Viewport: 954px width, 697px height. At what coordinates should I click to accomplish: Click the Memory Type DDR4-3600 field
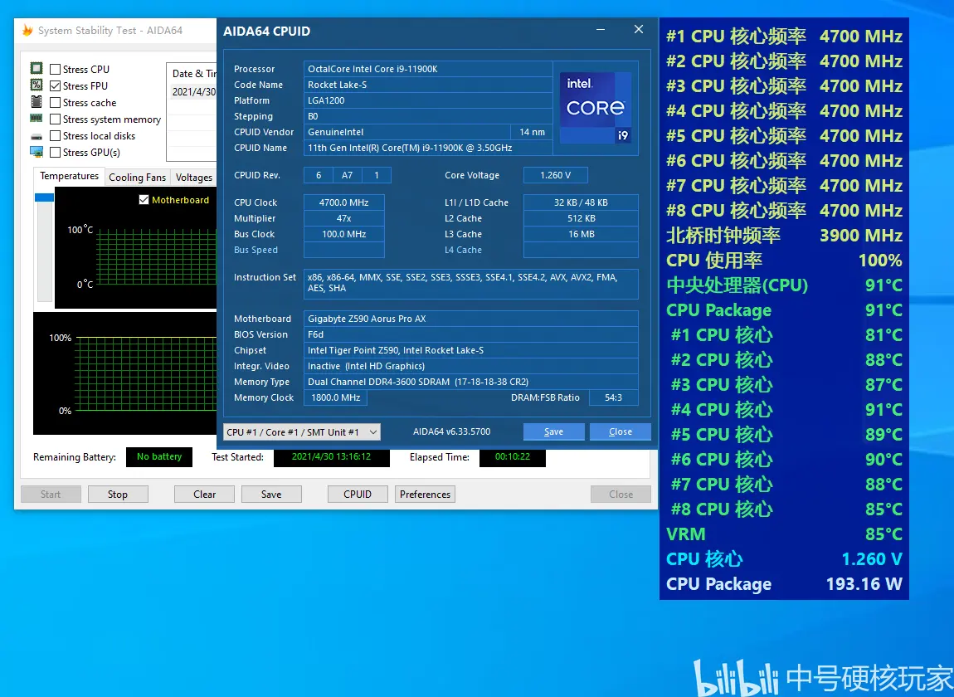tap(471, 383)
